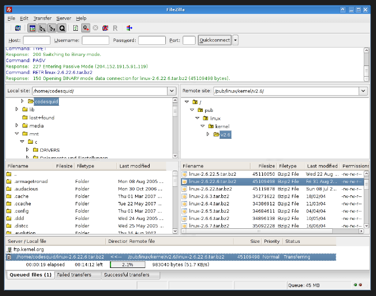Select linux-2.6.3.tar.bz2 file icon

[184, 196]
